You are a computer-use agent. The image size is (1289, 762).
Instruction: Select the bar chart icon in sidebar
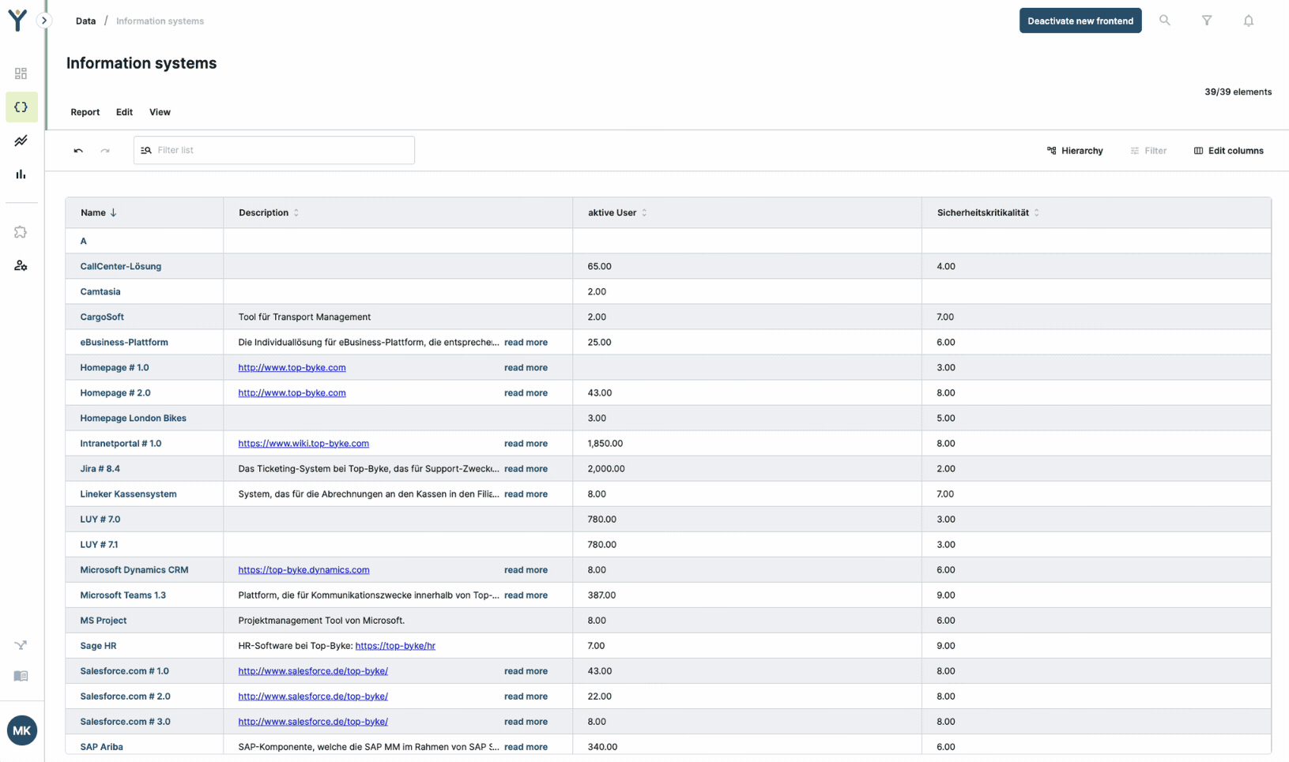[21, 175]
